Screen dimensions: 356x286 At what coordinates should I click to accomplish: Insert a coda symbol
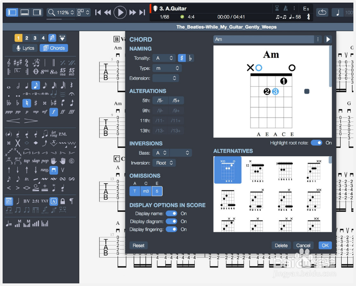pyautogui.click(x=36, y=72)
